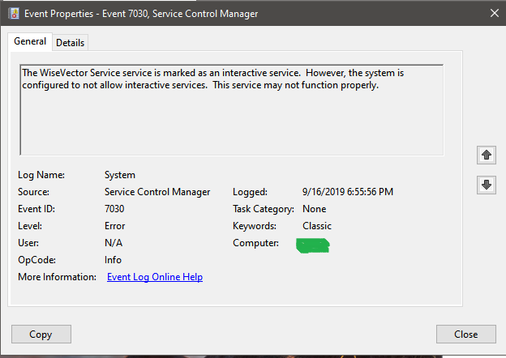Click the User value N/A
The image size is (506, 358).
point(114,243)
